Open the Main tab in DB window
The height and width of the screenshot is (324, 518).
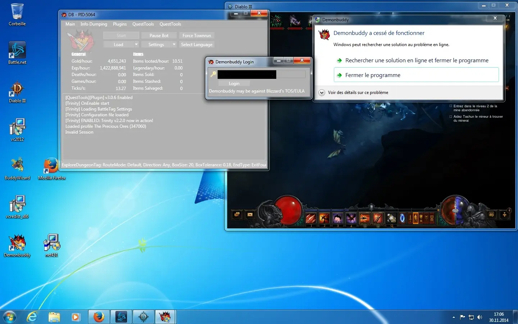70,24
